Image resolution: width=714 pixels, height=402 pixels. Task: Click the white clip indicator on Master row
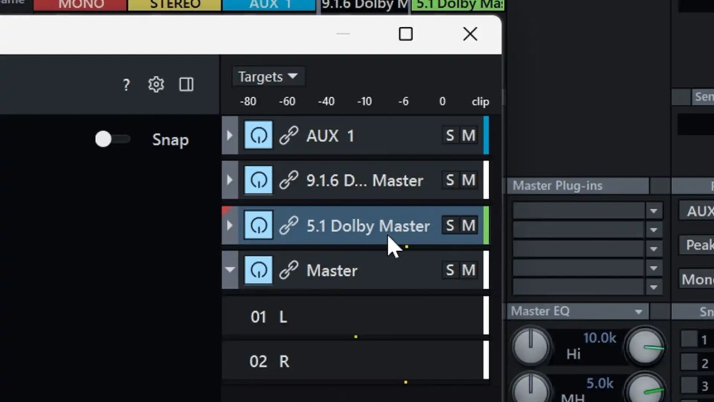(x=486, y=270)
